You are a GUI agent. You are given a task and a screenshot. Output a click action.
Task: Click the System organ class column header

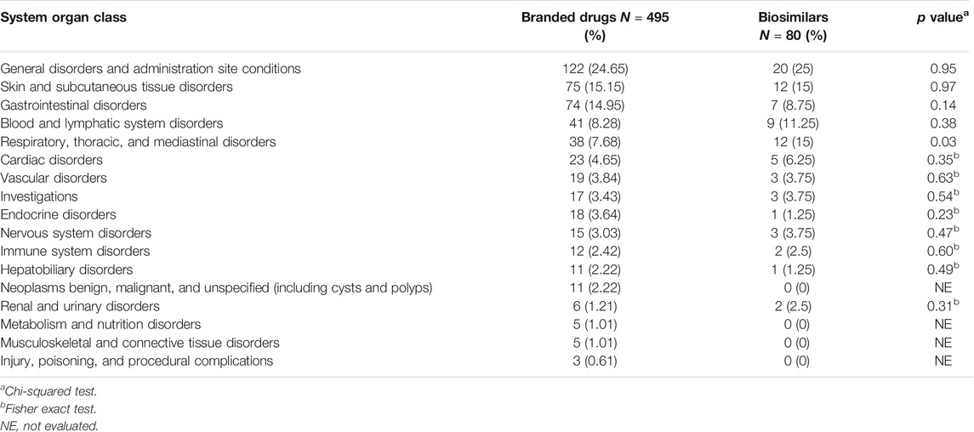[x=63, y=18]
